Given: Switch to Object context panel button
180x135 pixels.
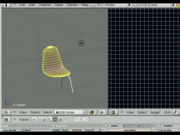Looking at the screenshot, I should (49, 120).
